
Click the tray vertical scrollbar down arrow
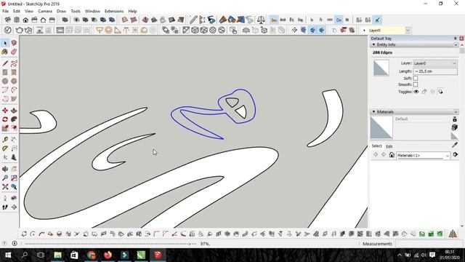coord(462,226)
